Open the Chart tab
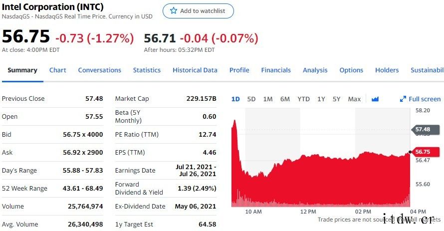 pos(57,70)
